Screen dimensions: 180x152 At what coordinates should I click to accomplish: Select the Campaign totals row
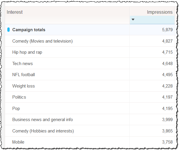pos(29,30)
